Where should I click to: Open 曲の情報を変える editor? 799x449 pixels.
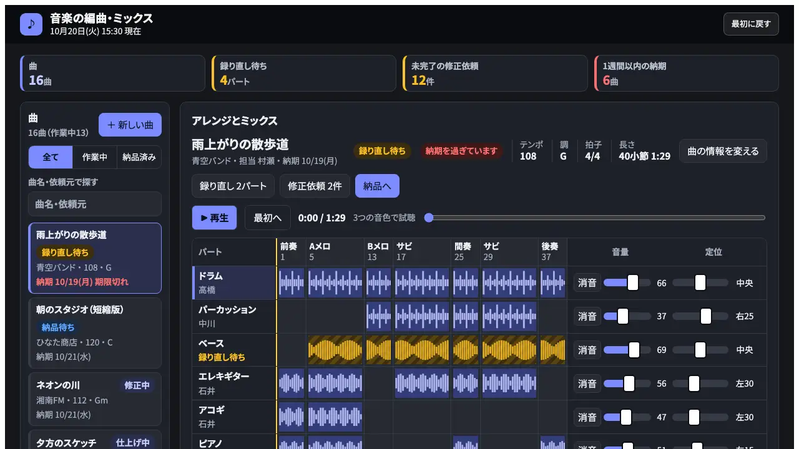pos(723,151)
